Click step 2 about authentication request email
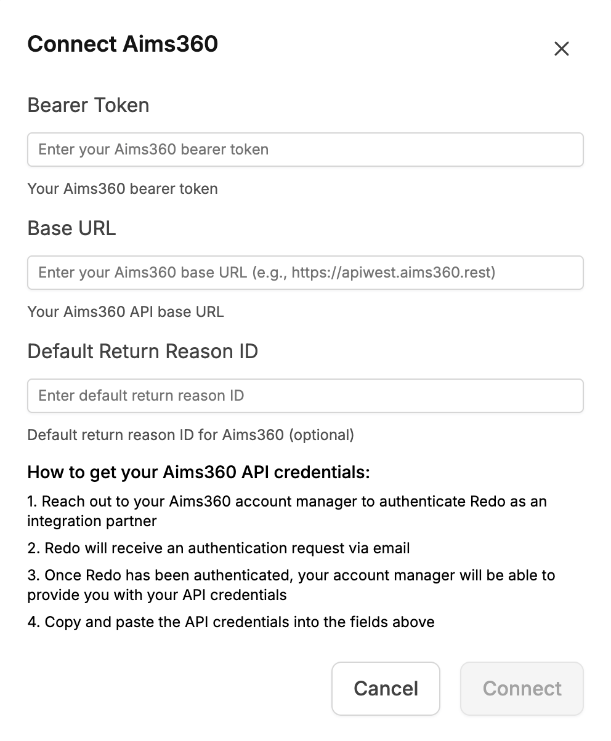Viewport: 611px width, 741px height. (219, 548)
